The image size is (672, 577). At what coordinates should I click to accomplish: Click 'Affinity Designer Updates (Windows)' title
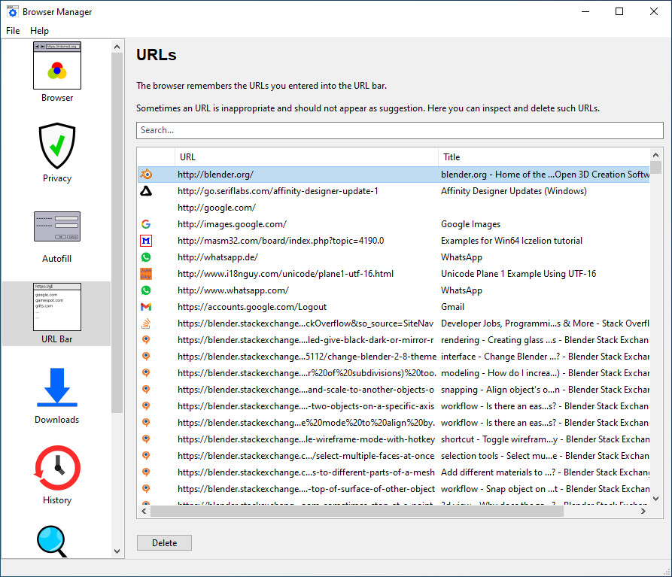coord(513,191)
